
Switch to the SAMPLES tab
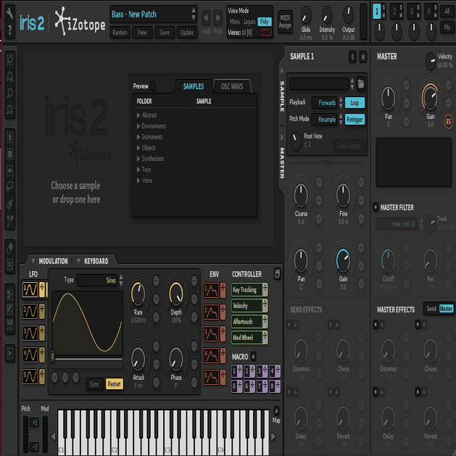(x=194, y=86)
